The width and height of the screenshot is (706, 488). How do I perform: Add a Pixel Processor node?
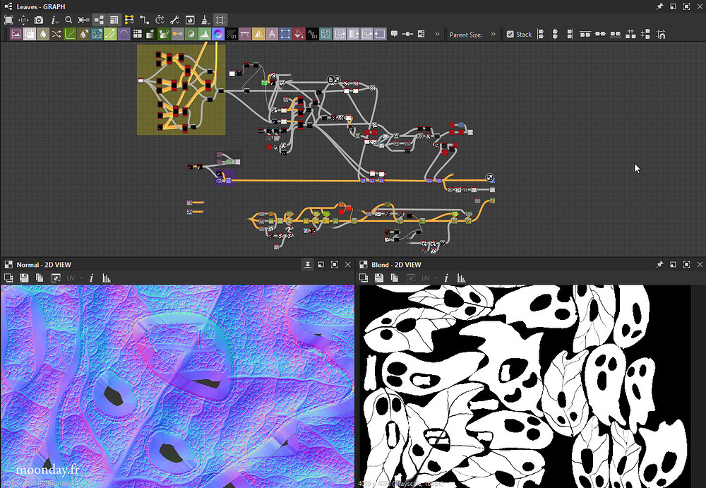pos(232,34)
